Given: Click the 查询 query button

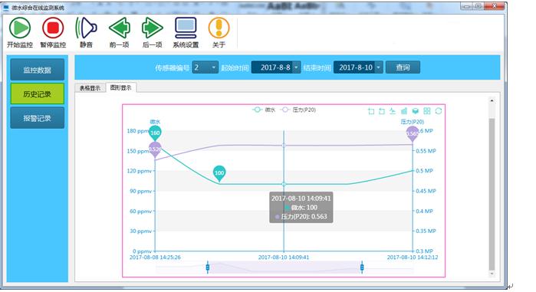Looking at the screenshot, I should click(x=403, y=67).
